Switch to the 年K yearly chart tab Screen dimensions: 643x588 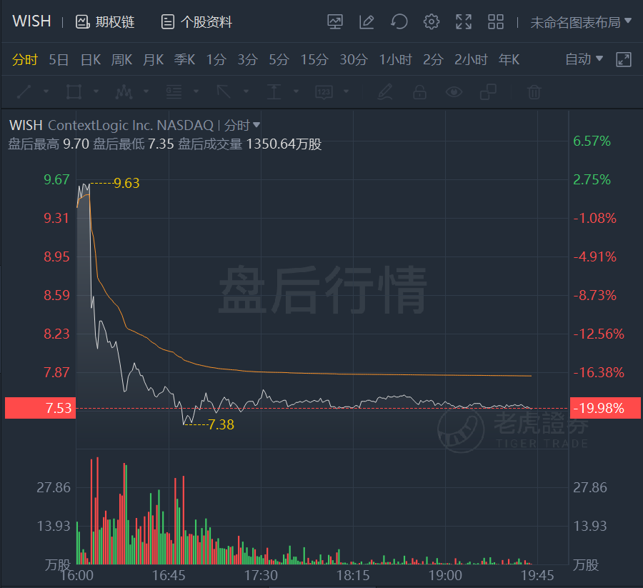[509, 60]
